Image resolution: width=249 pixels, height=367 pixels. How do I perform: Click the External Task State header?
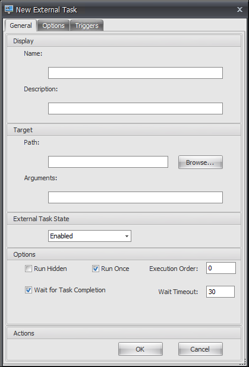[x=124, y=219]
